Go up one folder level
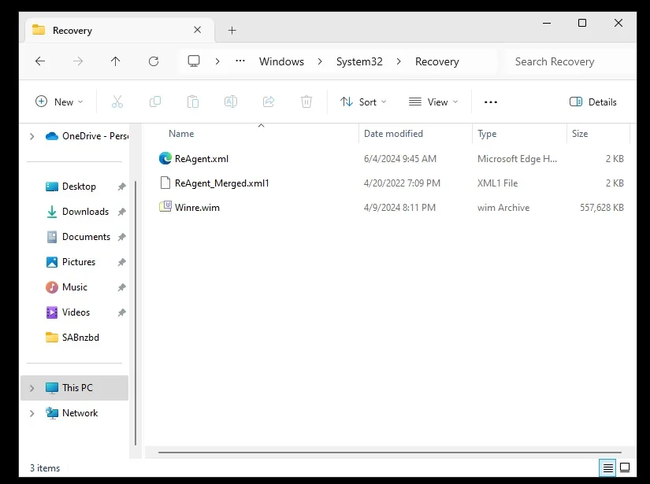This screenshot has height=484, width=650. point(116,61)
